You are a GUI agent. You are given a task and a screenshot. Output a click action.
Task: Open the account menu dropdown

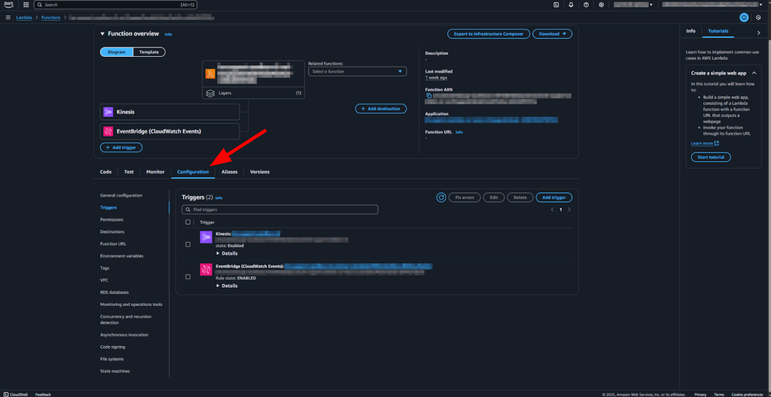(712, 5)
